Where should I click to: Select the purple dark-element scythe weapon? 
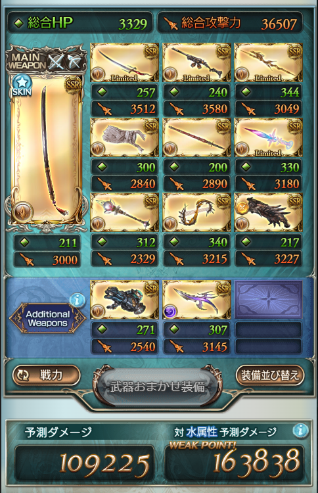coord(196,300)
